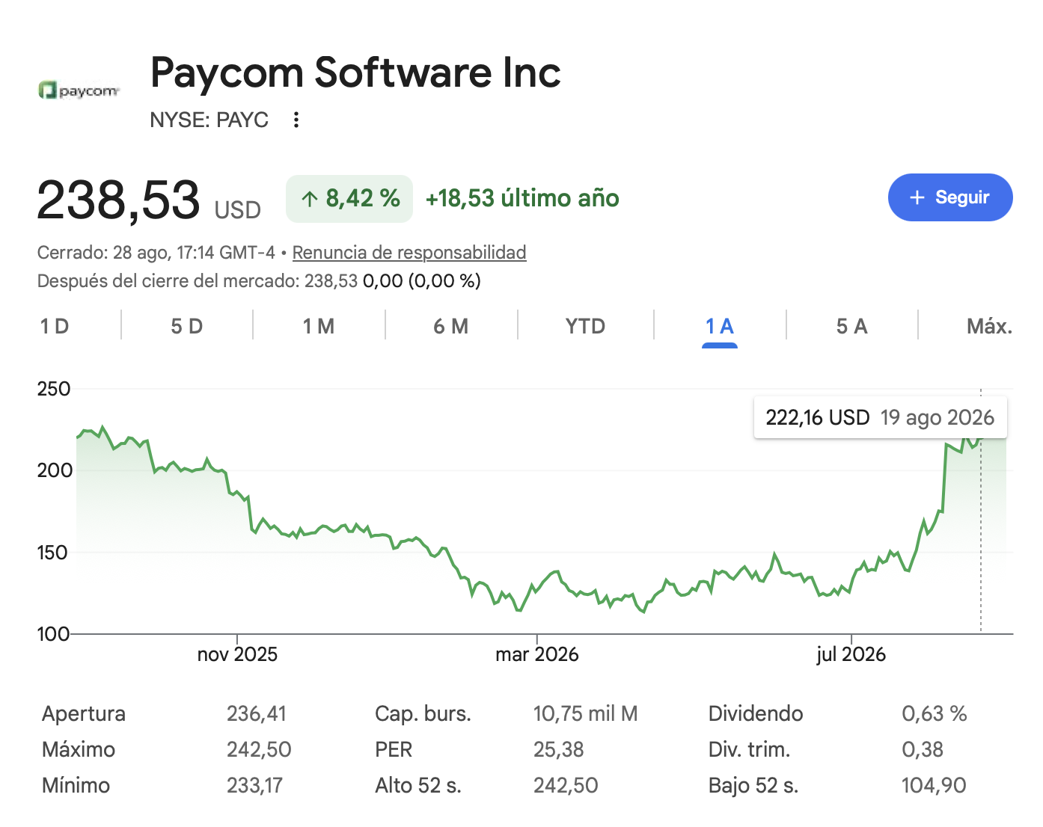
Task: Open Renuncia de responsabilidad link
Action: coord(409,253)
